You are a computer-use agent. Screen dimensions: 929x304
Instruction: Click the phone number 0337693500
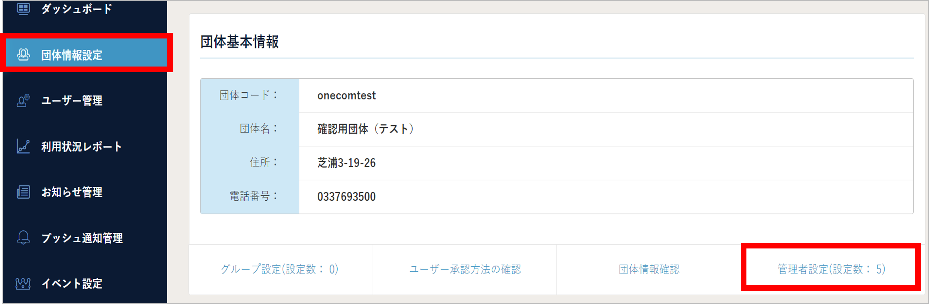346,197
